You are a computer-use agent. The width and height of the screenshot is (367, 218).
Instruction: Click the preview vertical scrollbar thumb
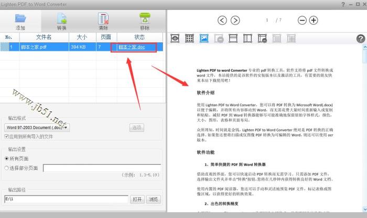coord(365,56)
